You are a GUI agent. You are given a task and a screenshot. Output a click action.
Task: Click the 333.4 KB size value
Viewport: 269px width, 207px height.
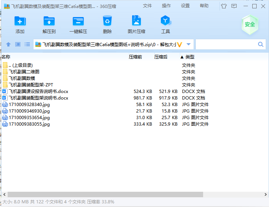143,124
